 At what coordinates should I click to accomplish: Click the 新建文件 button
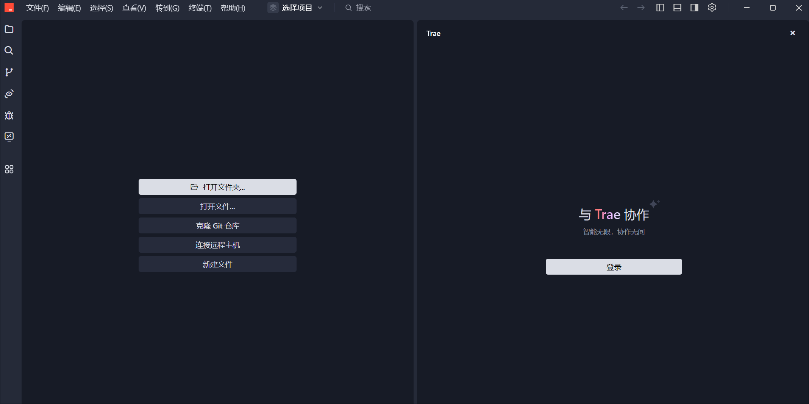[x=217, y=264]
